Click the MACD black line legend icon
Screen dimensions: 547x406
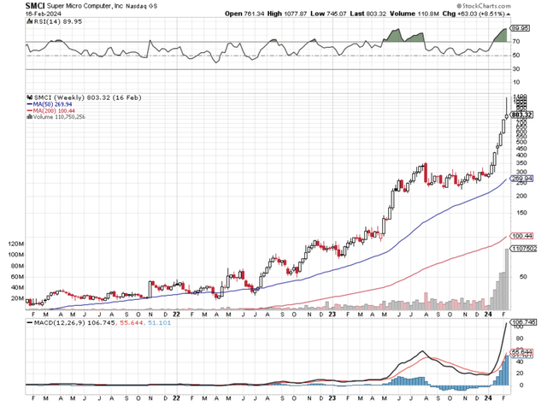tap(30, 323)
